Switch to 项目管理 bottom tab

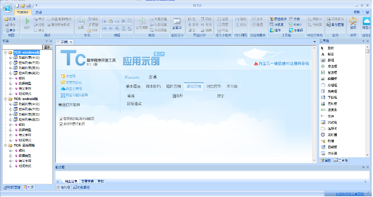12,188
